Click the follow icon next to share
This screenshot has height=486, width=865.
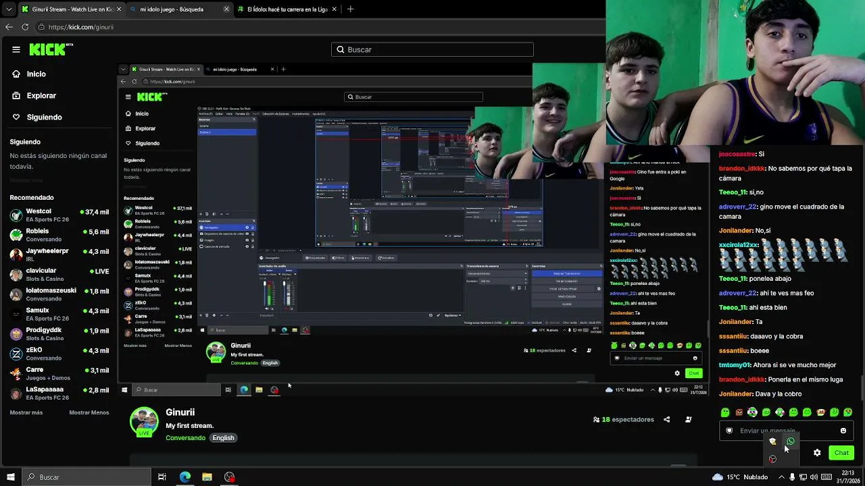[689, 419]
